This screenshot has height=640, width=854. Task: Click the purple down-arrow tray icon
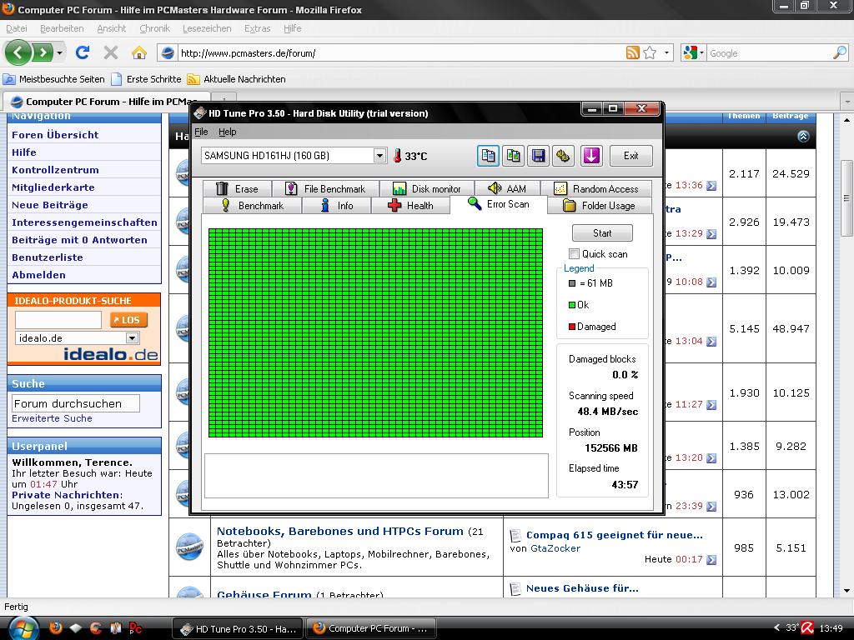591,156
